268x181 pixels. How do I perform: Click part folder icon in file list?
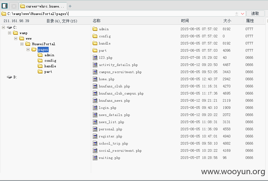point(95,50)
